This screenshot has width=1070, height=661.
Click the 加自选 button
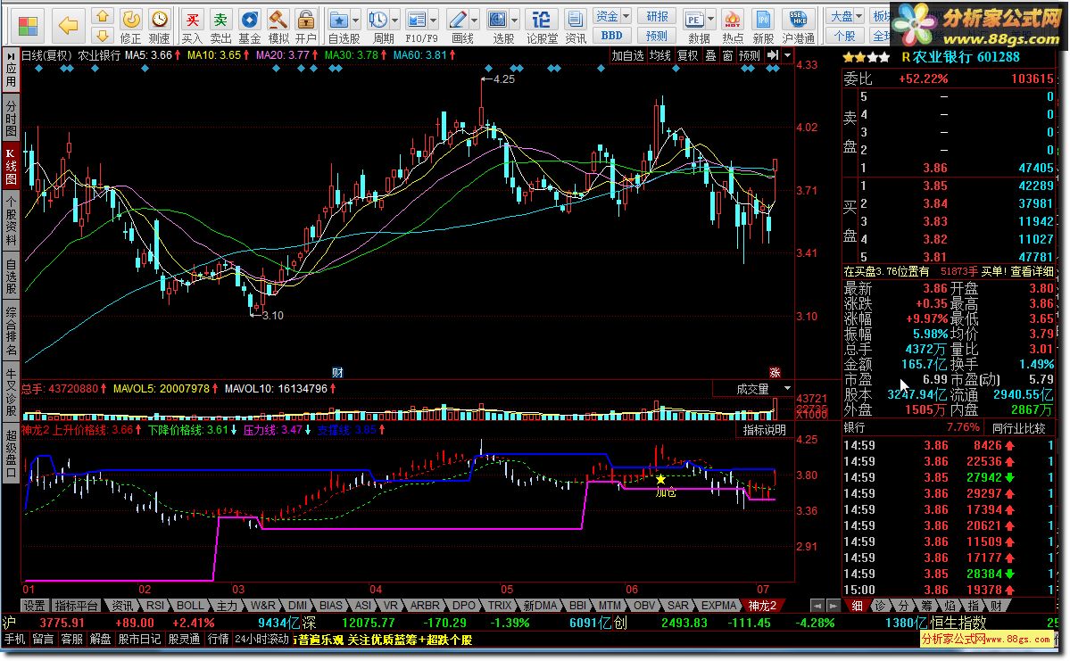click(627, 55)
